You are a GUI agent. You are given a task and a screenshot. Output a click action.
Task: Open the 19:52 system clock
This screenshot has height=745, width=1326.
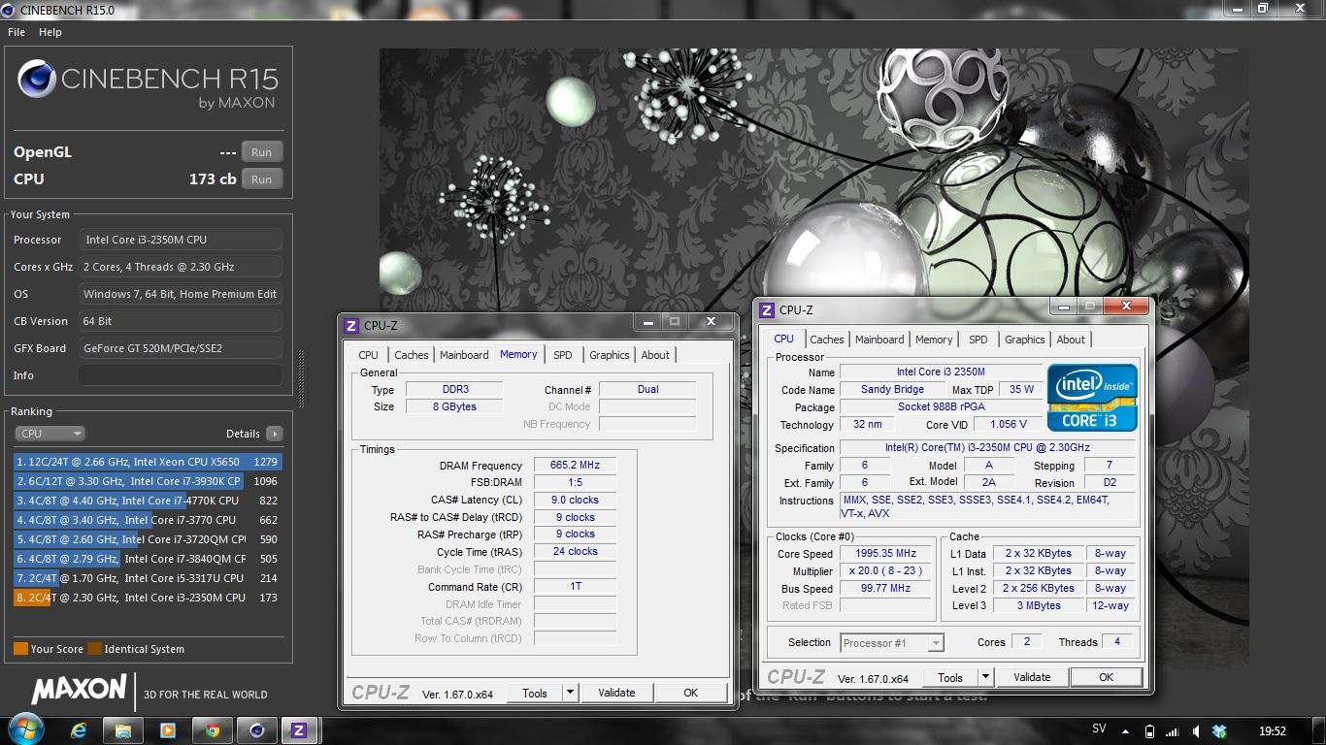coord(1273,730)
